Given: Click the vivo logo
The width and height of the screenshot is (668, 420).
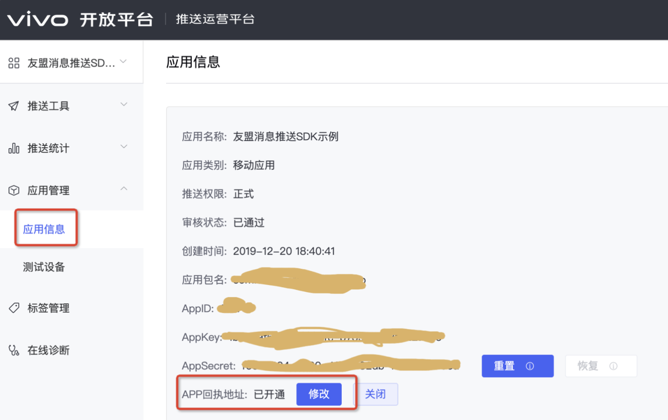Looking at the screenshot, I should [x=38, y=19].
